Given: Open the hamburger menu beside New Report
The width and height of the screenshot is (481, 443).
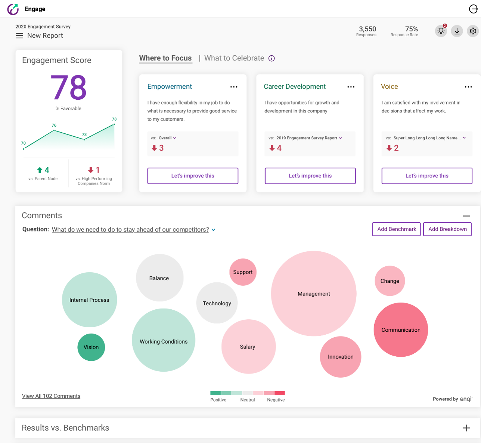Looking at the screenshot, I should [19, 35].
